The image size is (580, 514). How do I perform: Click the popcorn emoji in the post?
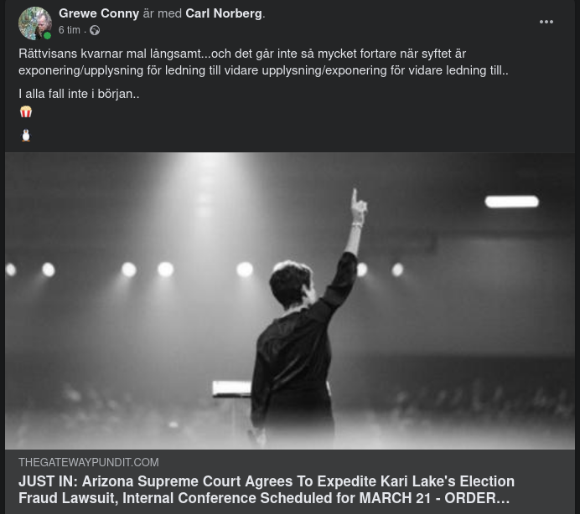click(x=26, y=111)
